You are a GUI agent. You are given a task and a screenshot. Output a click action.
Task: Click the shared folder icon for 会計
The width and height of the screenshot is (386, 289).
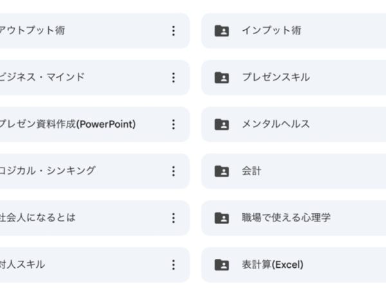tap(221, 171)
